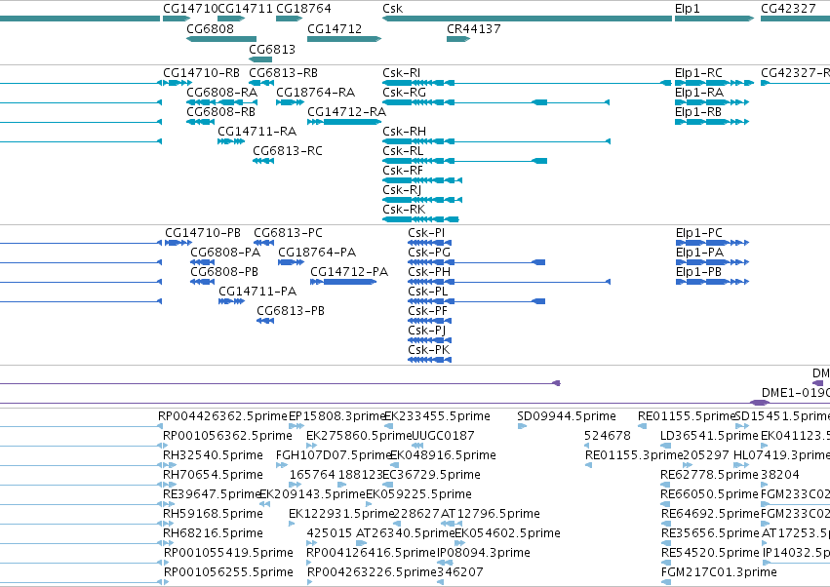Select transcript Elp1-RA

pyautogui.click(x=699, y=93)
